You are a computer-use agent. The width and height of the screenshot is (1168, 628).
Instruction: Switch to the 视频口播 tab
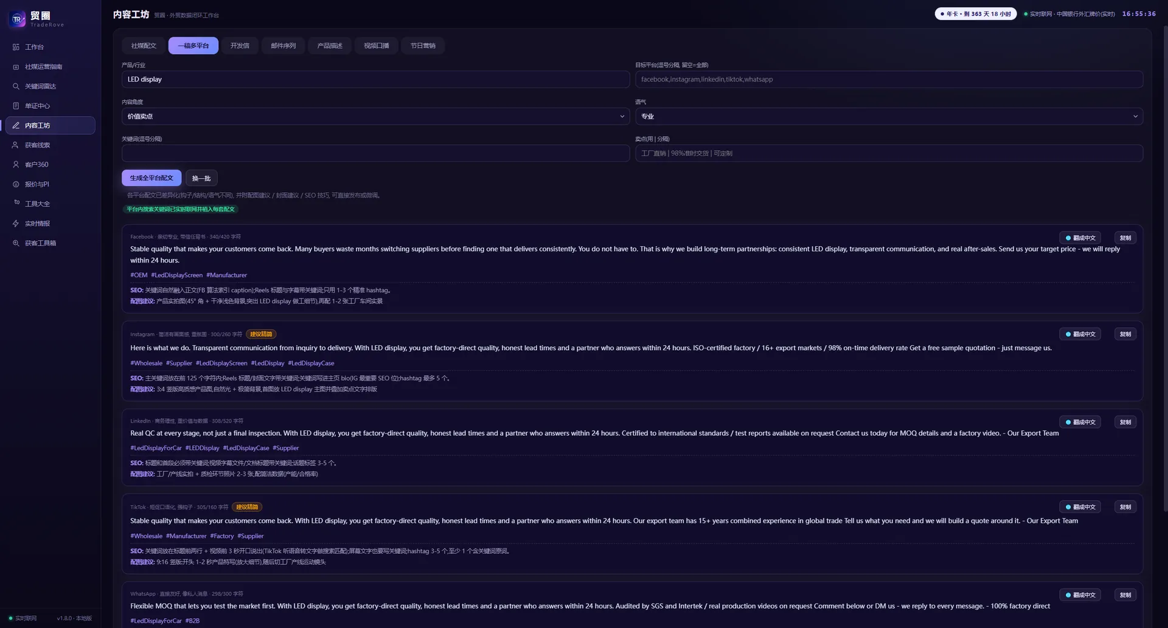click(376, 46)
